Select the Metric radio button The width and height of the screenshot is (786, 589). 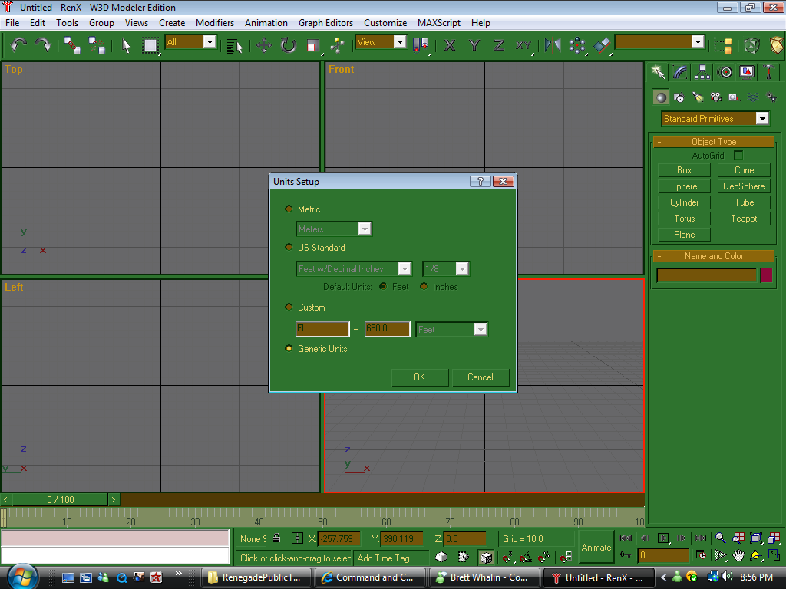[289, 209]
